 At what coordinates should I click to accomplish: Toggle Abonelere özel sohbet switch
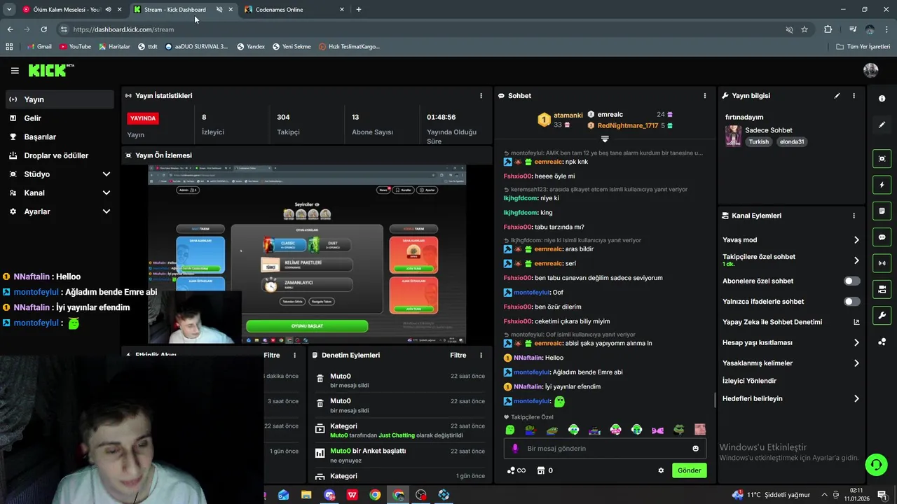[851, 281]
